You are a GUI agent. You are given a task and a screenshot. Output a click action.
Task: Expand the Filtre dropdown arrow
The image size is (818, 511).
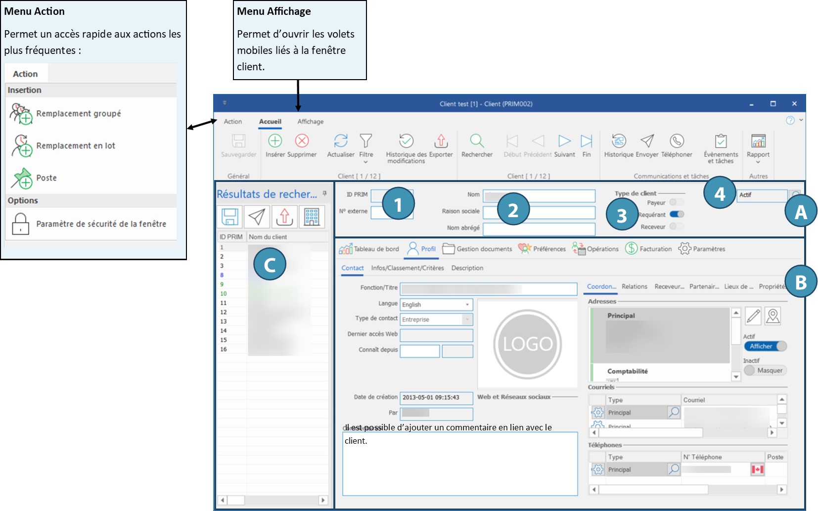tap(366, 162)
